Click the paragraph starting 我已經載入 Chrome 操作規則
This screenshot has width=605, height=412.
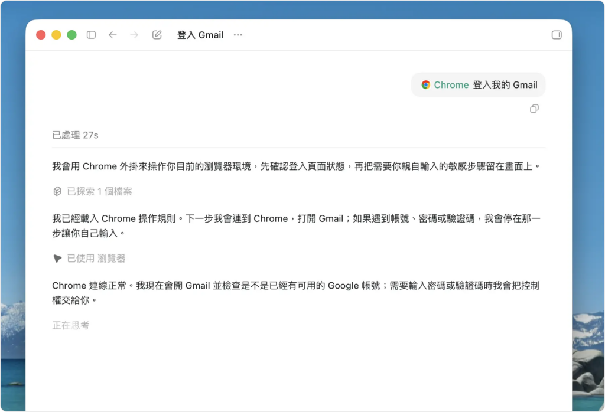(x=297, y=226)
